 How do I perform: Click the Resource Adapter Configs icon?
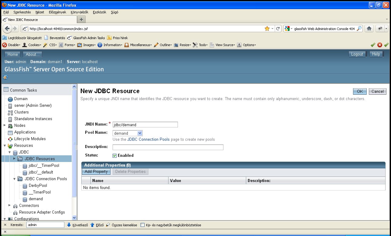pos(15,212)
